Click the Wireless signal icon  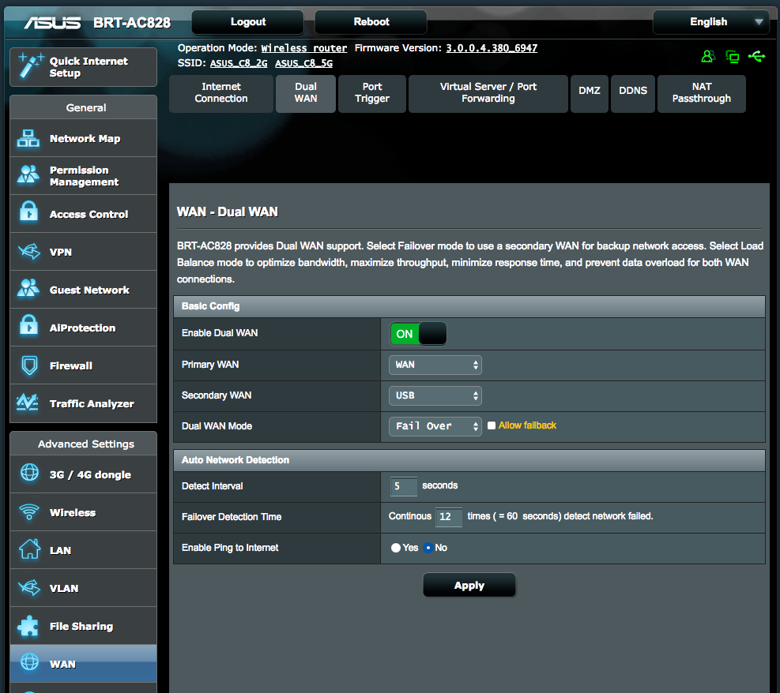click(x=28, y=512)
